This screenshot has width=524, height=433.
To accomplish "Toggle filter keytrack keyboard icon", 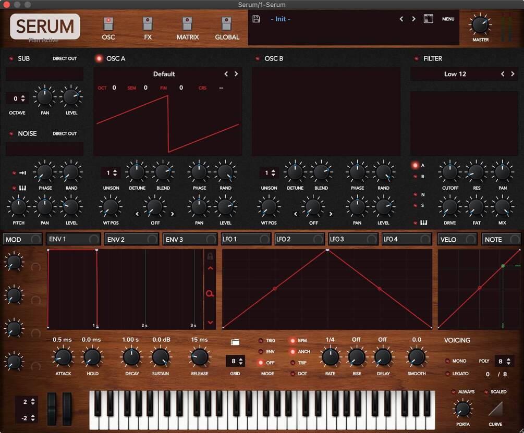I will tap(423, 222).
